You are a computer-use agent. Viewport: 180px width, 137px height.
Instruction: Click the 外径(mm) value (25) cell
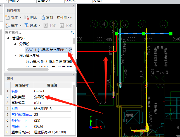pos(52,121)
